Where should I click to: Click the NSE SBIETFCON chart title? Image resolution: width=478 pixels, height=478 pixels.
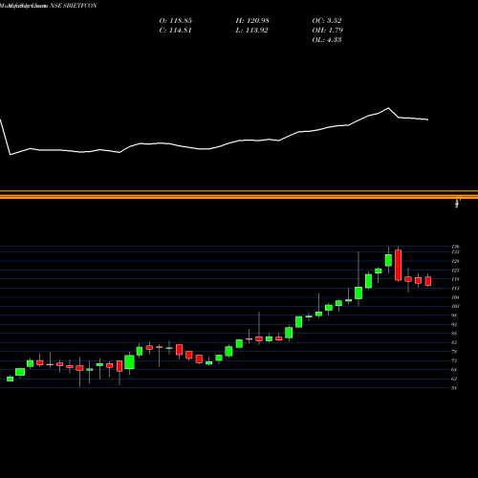coord(74,6)
